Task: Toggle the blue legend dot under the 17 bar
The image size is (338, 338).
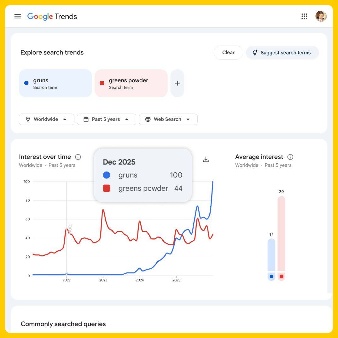Action: pyautogui.click(x=271, y=277)
